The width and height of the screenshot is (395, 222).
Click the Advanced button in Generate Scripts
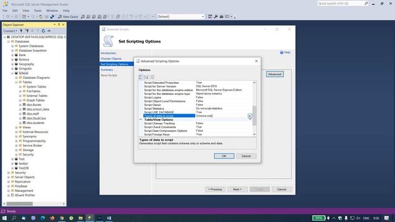tap(275, 74)
